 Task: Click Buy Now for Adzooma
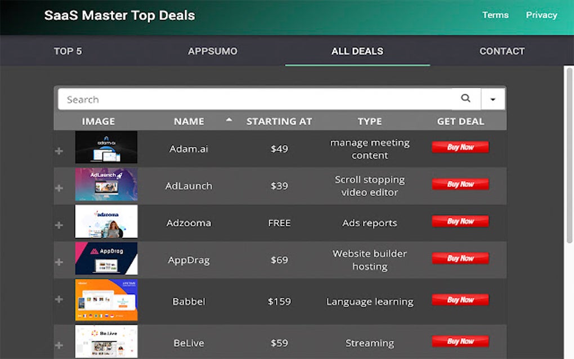click(460, 221)
